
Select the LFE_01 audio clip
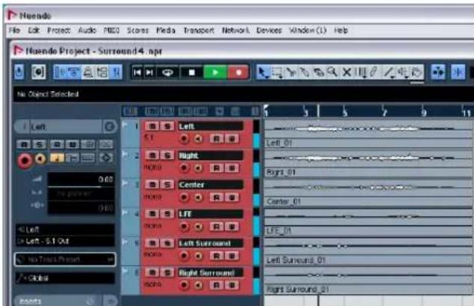pos(369,221)
